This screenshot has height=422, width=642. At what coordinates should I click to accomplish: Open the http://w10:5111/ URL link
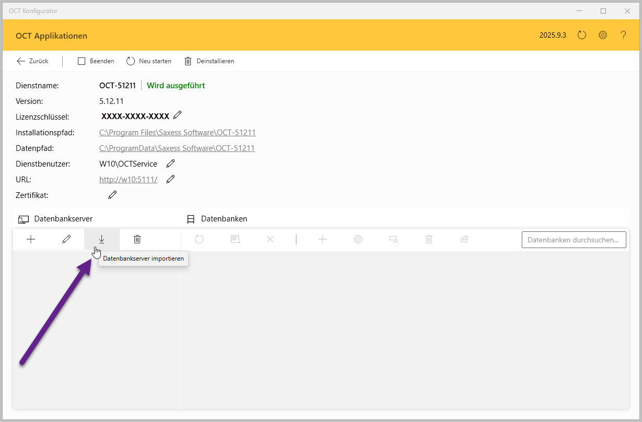[x=128, y=180]
